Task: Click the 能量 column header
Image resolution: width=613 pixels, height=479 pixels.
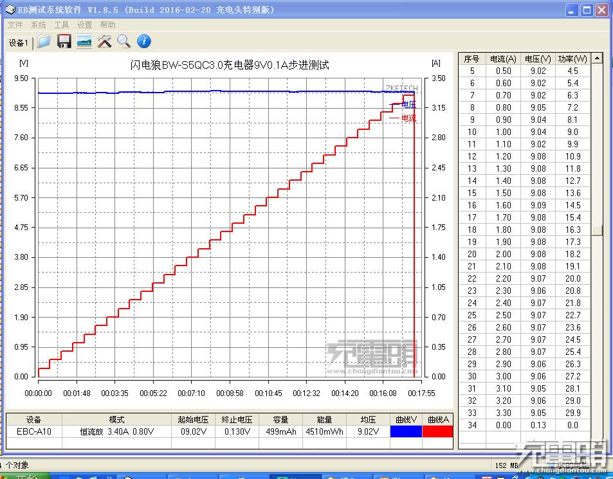Action: (x=324, y=420)
